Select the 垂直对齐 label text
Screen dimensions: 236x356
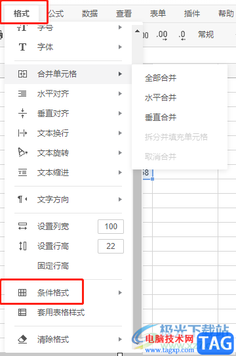53,113
